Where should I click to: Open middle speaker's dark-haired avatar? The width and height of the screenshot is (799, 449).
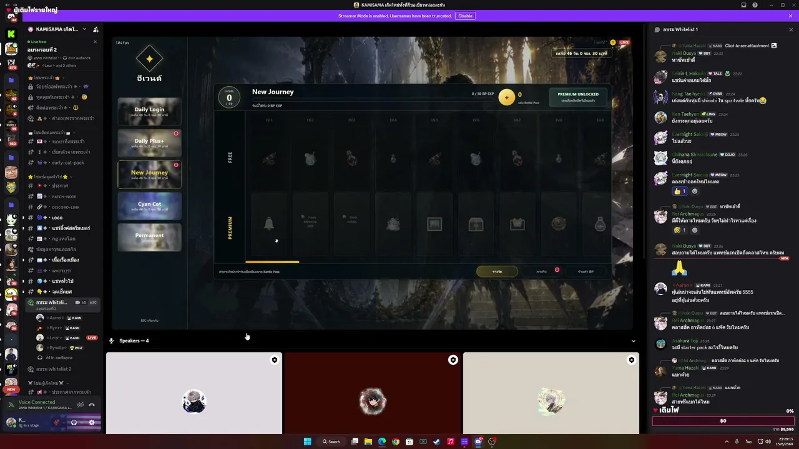[373, 401]
